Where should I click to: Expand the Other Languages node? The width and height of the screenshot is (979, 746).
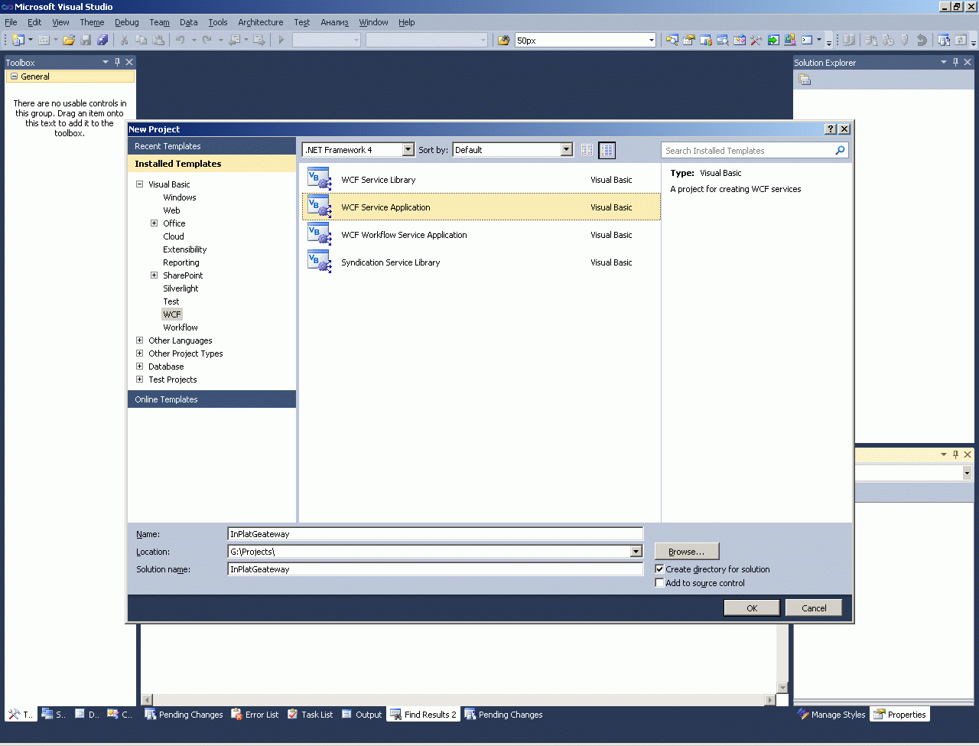140,340
